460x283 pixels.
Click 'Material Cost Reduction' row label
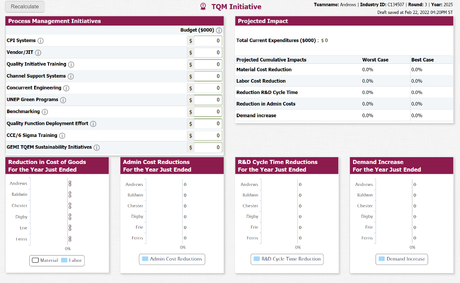[x=264, y=70]
